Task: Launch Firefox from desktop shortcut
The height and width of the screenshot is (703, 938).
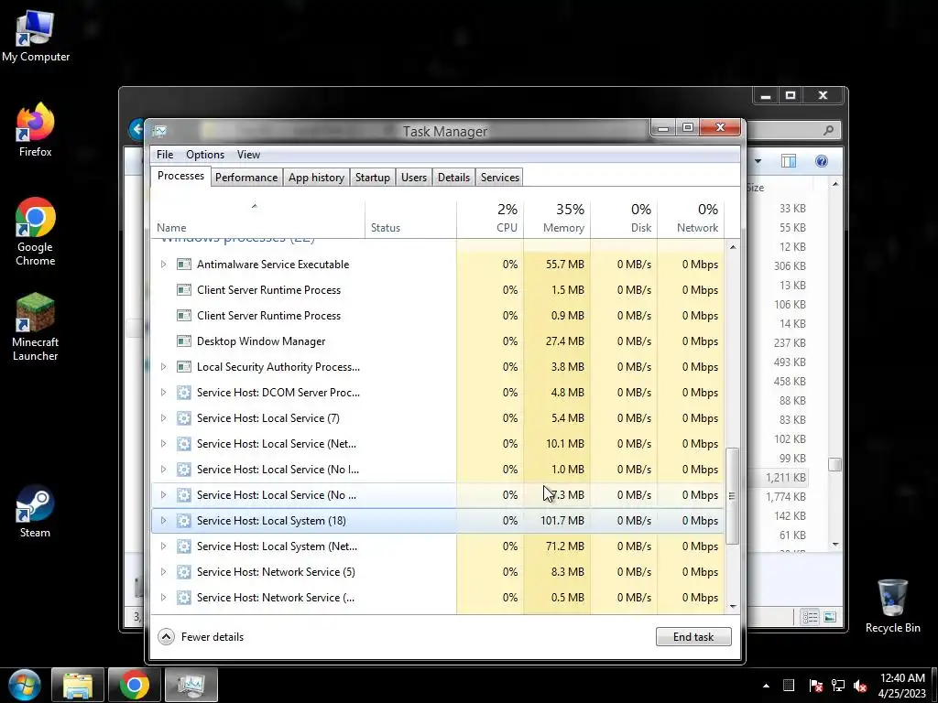Action: pos(36,130)
